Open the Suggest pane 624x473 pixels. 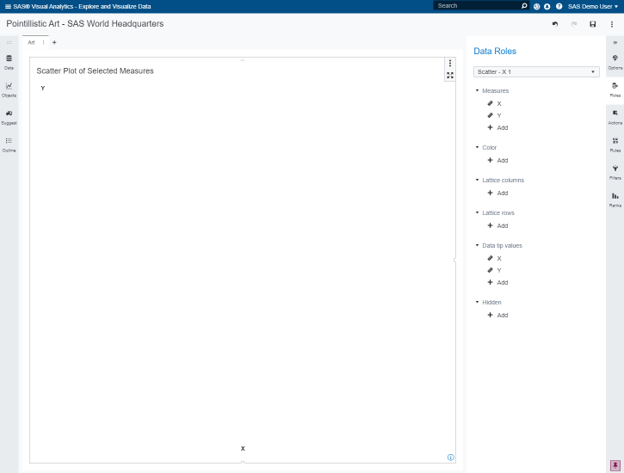click(x=9, y=118)
